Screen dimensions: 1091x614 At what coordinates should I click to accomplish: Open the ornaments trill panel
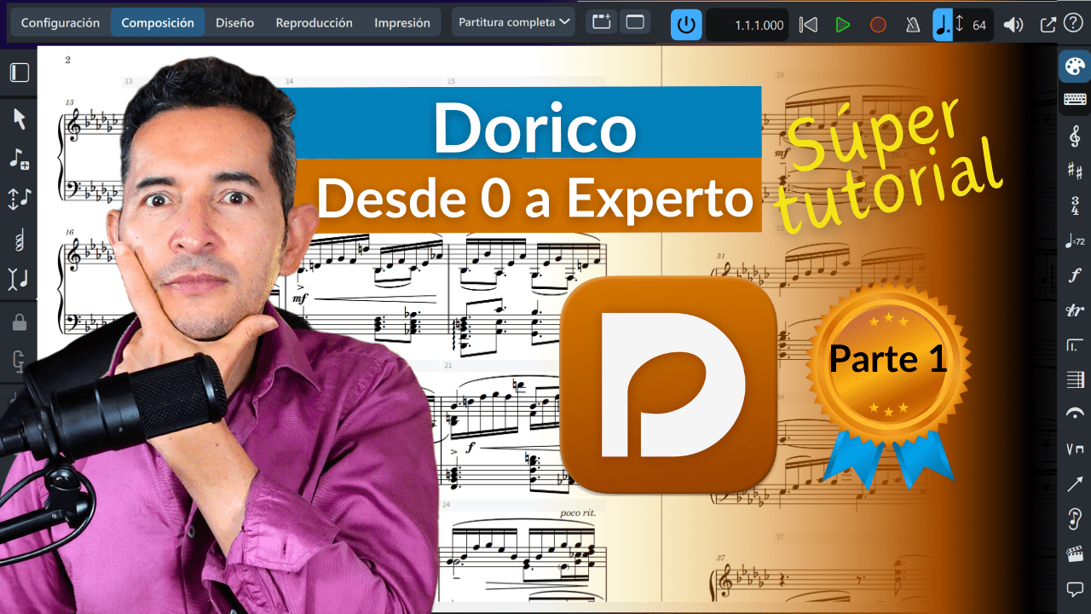pos(1075,310)
